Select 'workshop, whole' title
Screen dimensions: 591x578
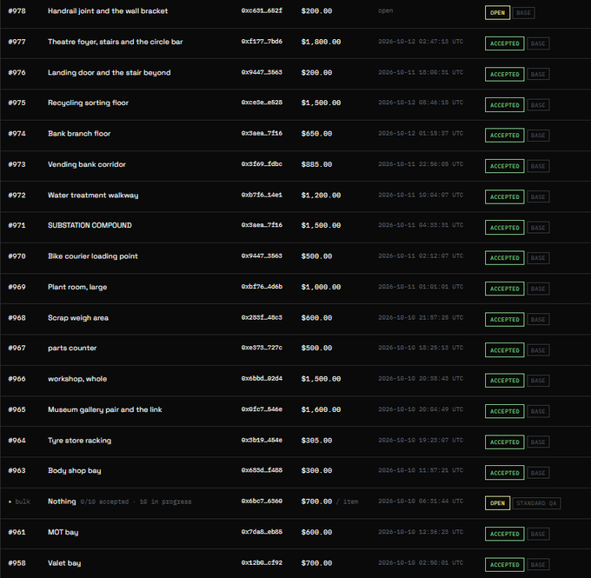[77, 379]
